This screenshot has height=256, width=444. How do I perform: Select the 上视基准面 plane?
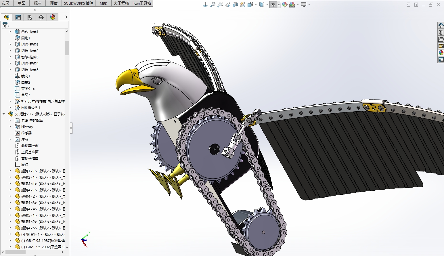pos(30,152)
